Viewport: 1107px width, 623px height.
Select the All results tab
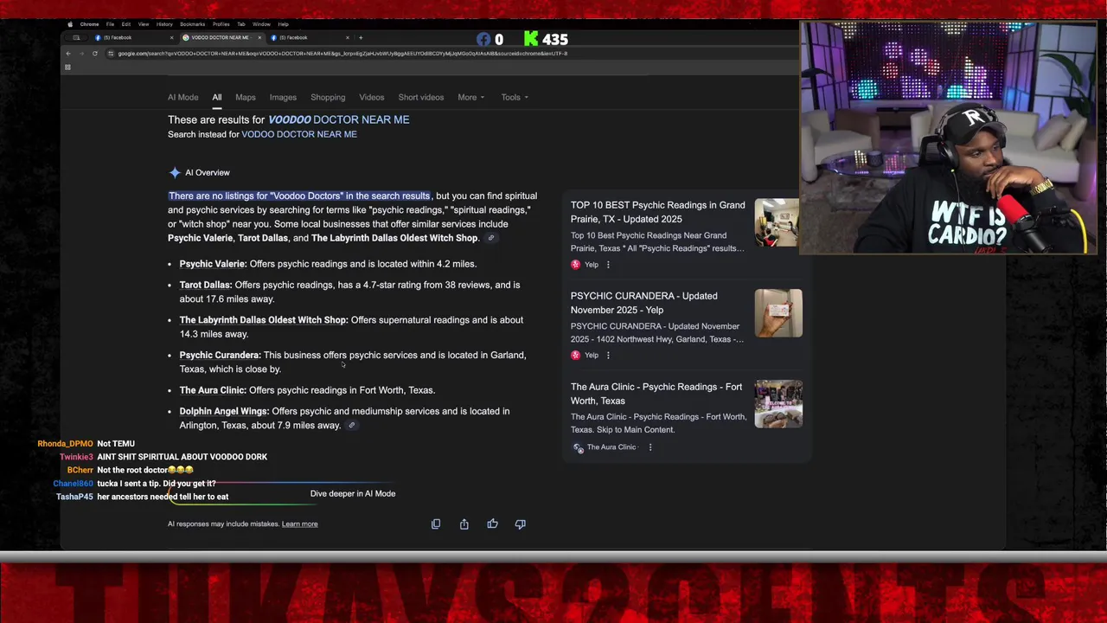click(217, 97)
